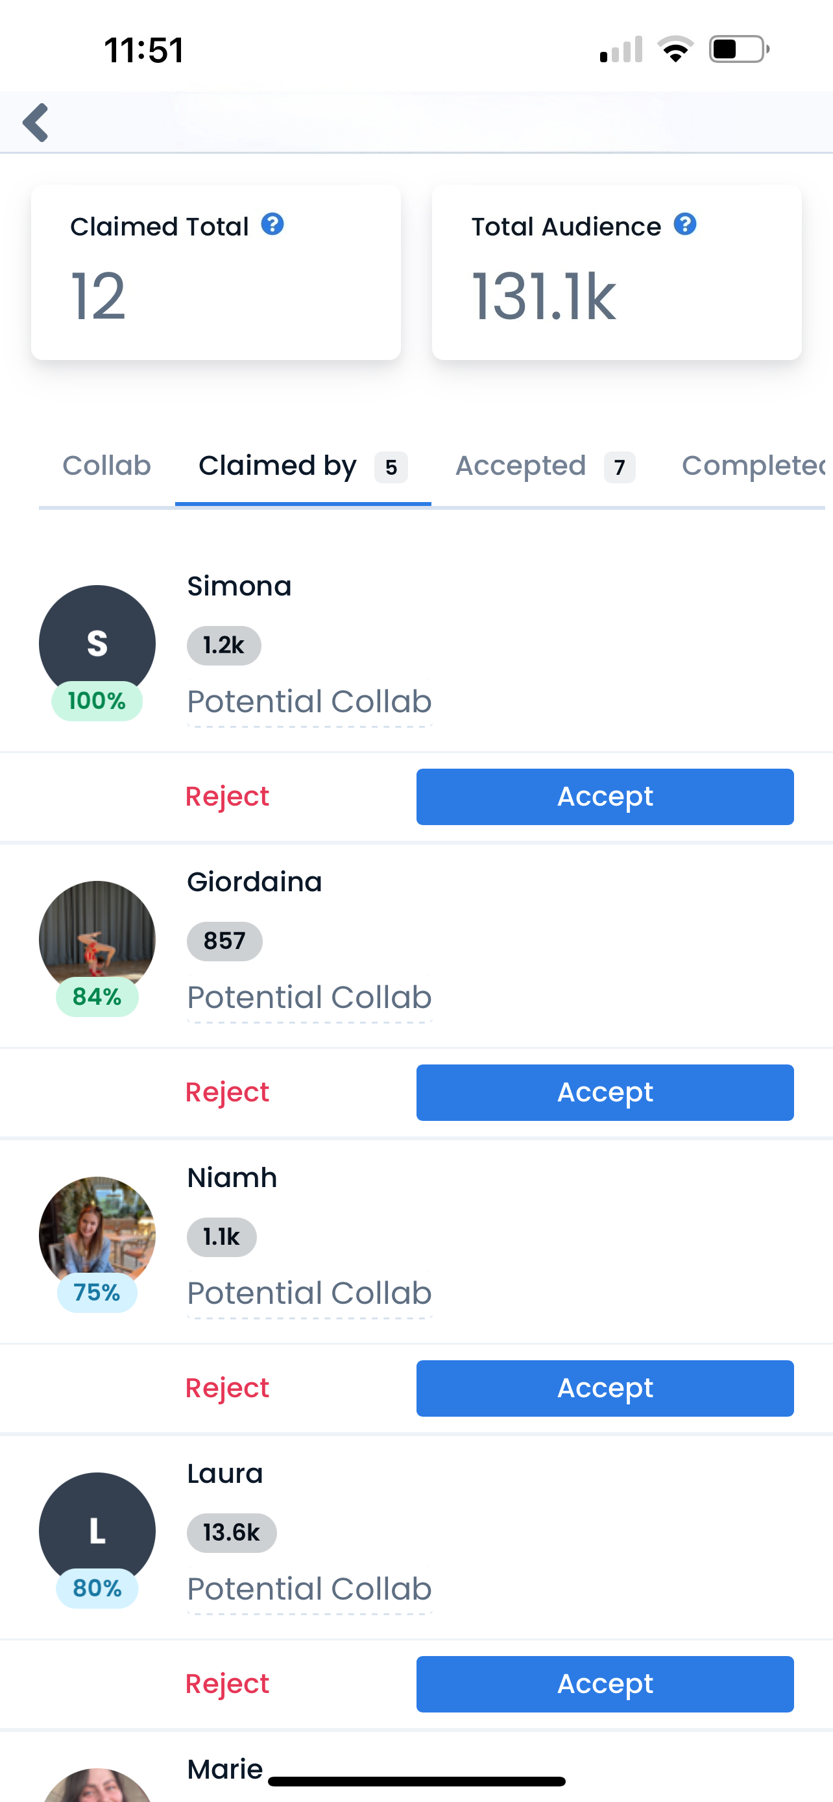This screenshot has height=1802, width=833.
Task: Change Laura's Potential Collab status
Action: click(x=309, y=1589)
